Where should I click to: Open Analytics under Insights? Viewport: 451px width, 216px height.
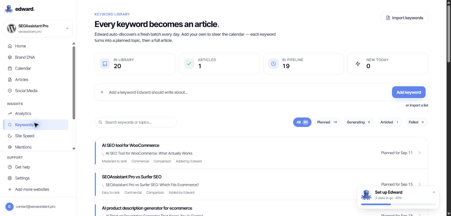click(x=36, y=113)
